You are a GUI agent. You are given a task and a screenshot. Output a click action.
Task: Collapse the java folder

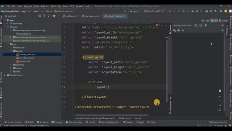[8, 27]
